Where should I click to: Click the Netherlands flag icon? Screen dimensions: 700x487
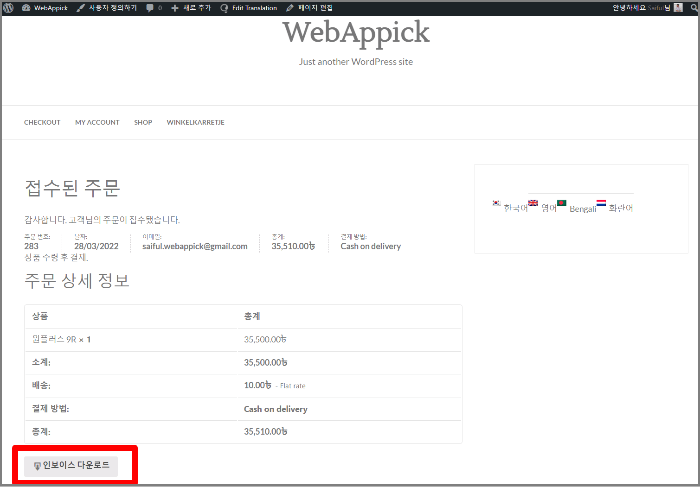click(x=601, y=202)
